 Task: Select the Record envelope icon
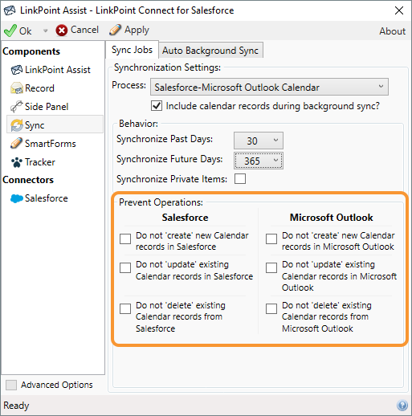[x=17, y=88]
